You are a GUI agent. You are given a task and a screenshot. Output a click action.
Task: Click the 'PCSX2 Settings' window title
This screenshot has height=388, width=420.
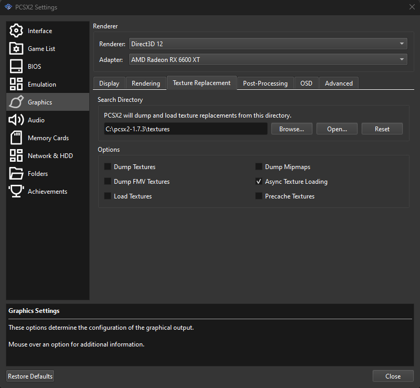click(x=36, y=7)
